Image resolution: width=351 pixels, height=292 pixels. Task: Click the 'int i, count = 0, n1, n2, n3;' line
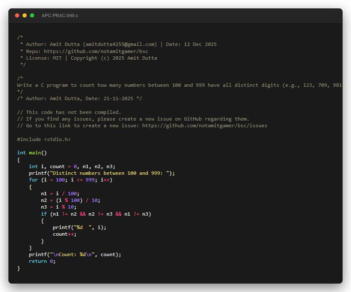point(72,166)
